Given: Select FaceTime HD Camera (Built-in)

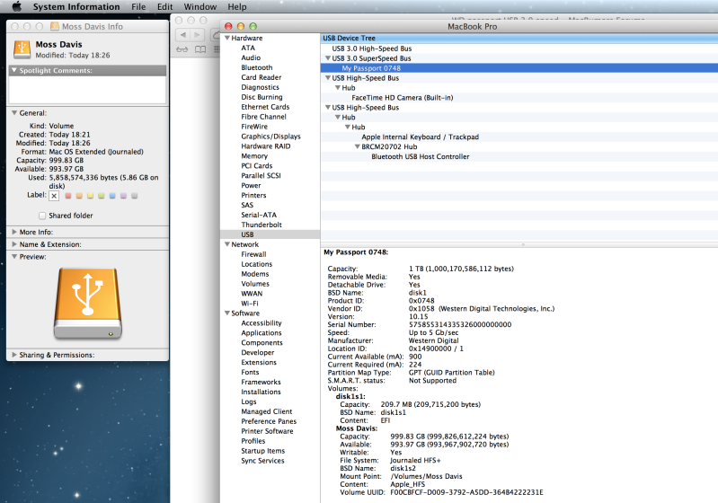Looking at the screenshot, I should click(403, 98).
